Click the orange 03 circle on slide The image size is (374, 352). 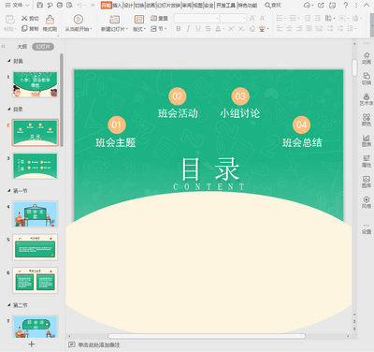[x=240, y=96]
